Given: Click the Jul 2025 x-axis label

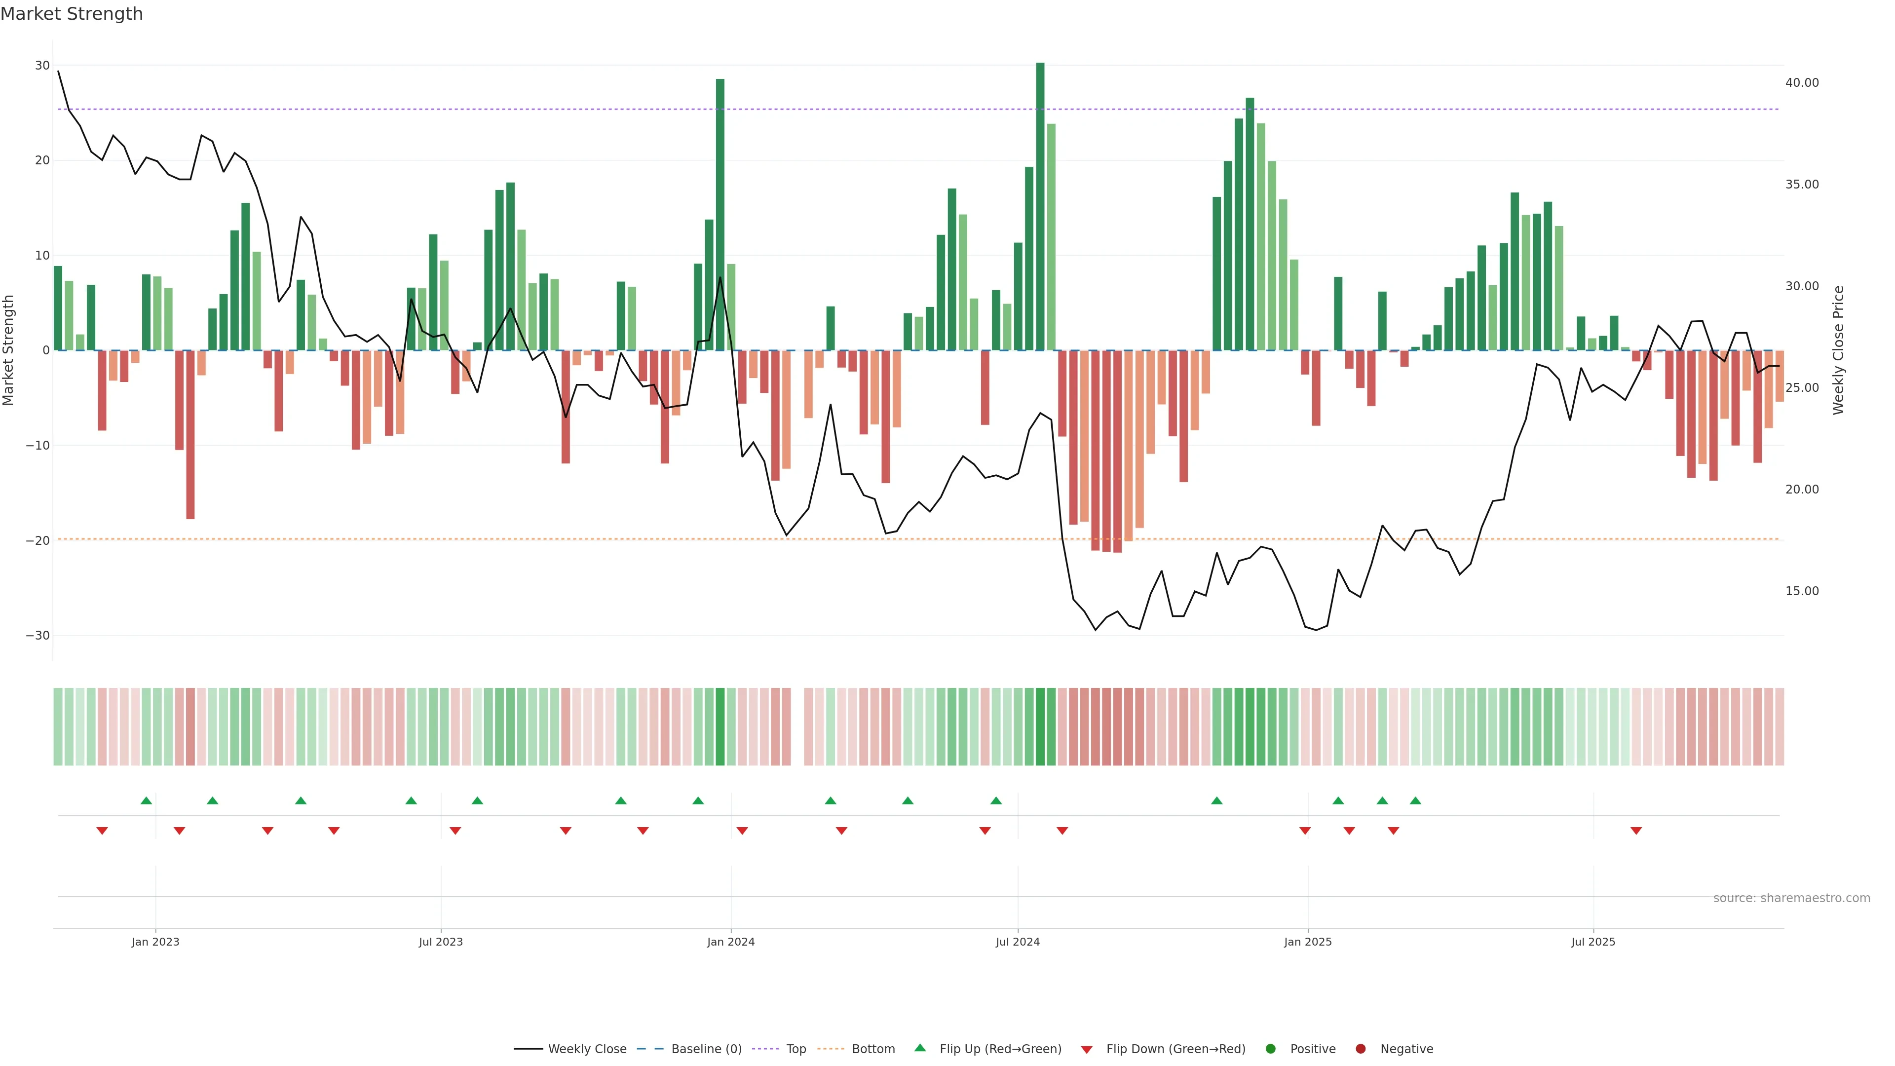Looking at the screenshot, I should coord(1592,942).
